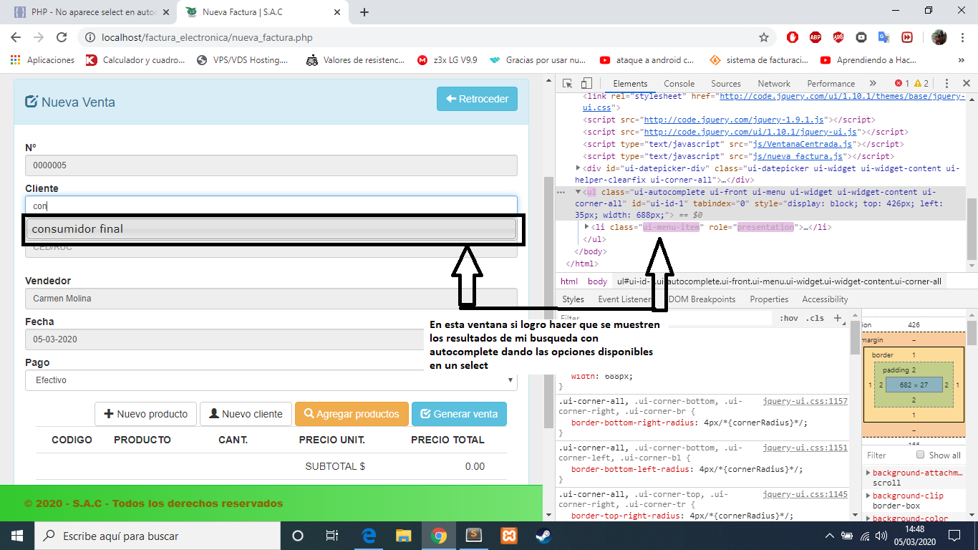The image size is (978, 550).
Task: Select the consumidor final autocomplete suggestion
Action: [271, 229]
